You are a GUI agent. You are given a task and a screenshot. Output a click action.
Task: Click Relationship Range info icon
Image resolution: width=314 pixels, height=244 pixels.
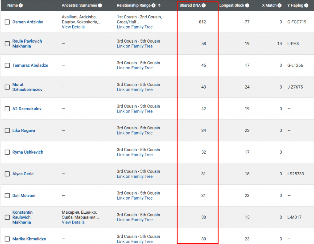tap(154, 6)
